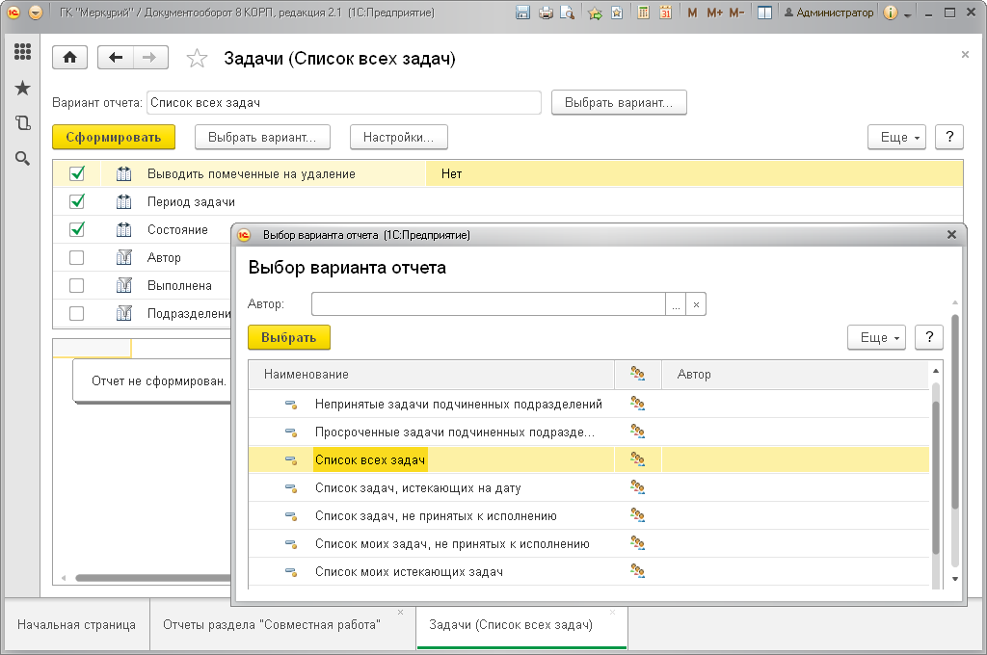
Task: Navigate forward with the right arrow
Action: [x=149, y=58]
